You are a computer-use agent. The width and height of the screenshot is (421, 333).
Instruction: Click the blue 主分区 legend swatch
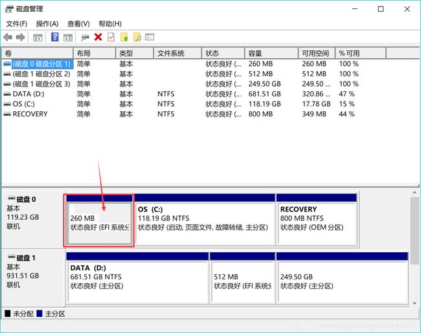39,314
